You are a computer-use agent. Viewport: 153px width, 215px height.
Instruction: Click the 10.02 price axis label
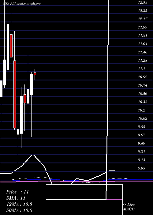[143, 119]
